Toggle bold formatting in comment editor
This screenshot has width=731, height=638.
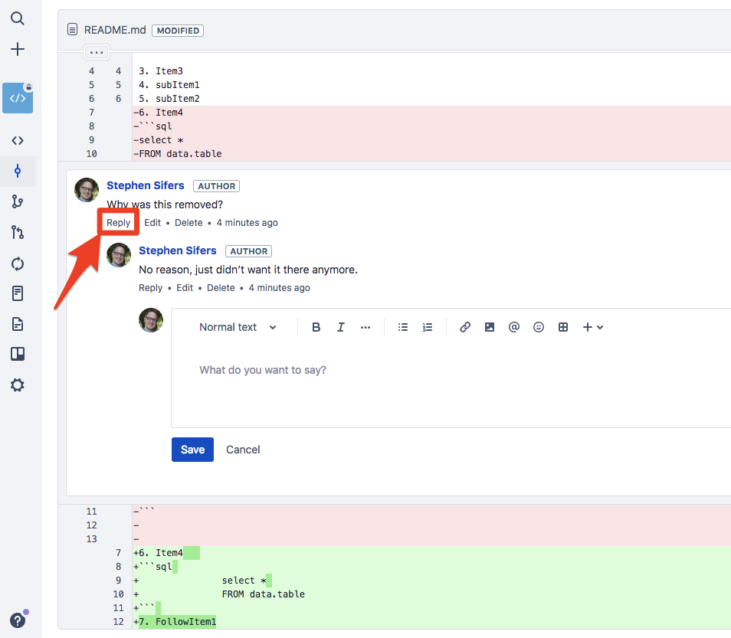coord(316,327)
